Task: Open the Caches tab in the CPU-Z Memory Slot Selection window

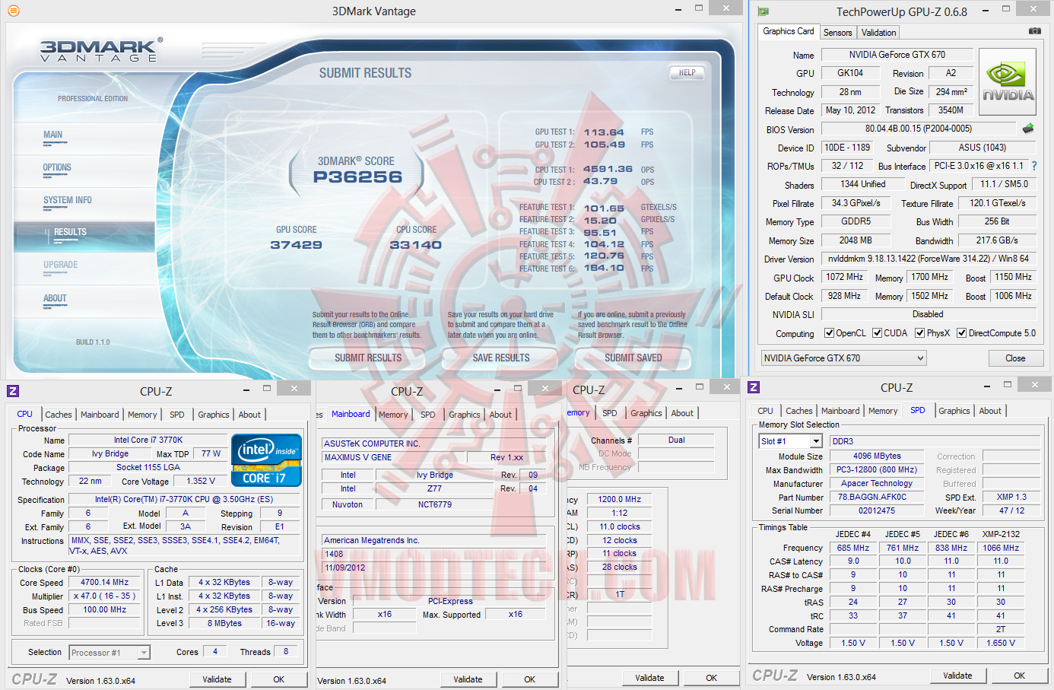Action: tap(799, 411)
